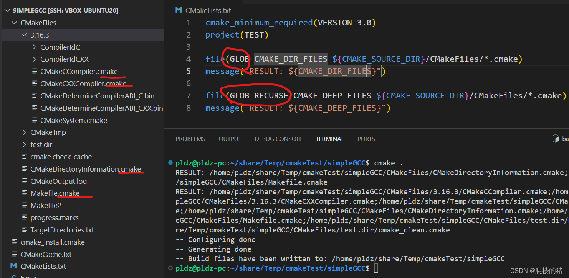Collapse the SIMPLEGCC root folder chevron

tap(7, 11)
